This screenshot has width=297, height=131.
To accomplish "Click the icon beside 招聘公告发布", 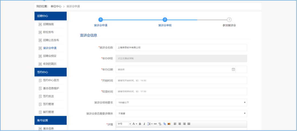I will 40,40.
